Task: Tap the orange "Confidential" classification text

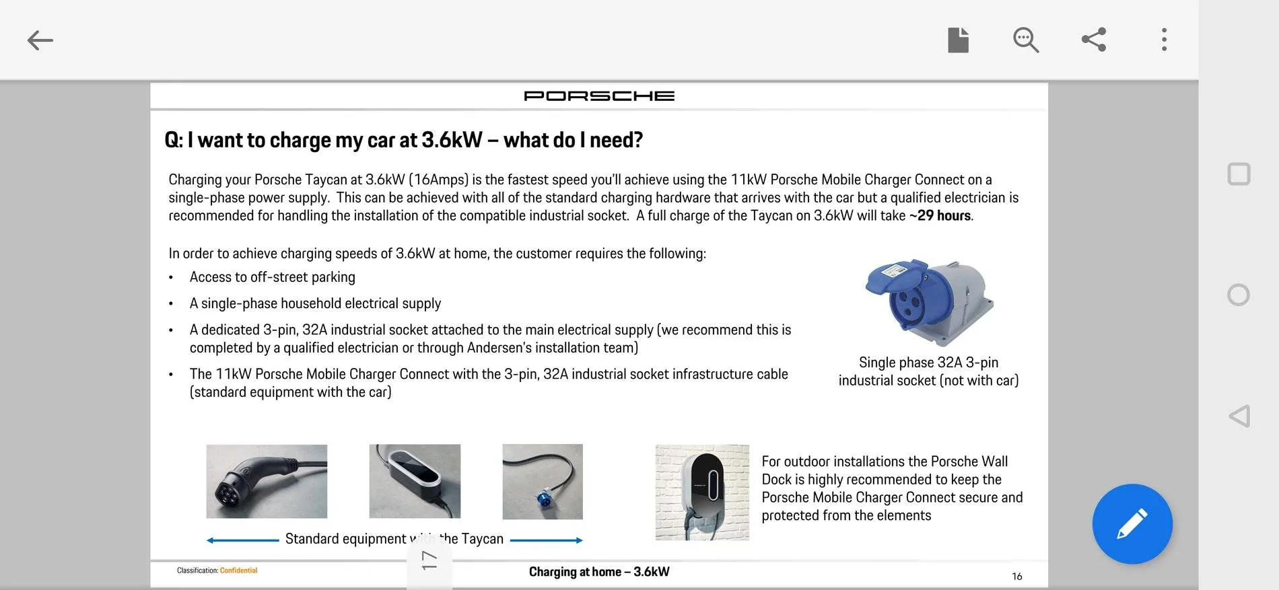Action: [x=238, y=570]
